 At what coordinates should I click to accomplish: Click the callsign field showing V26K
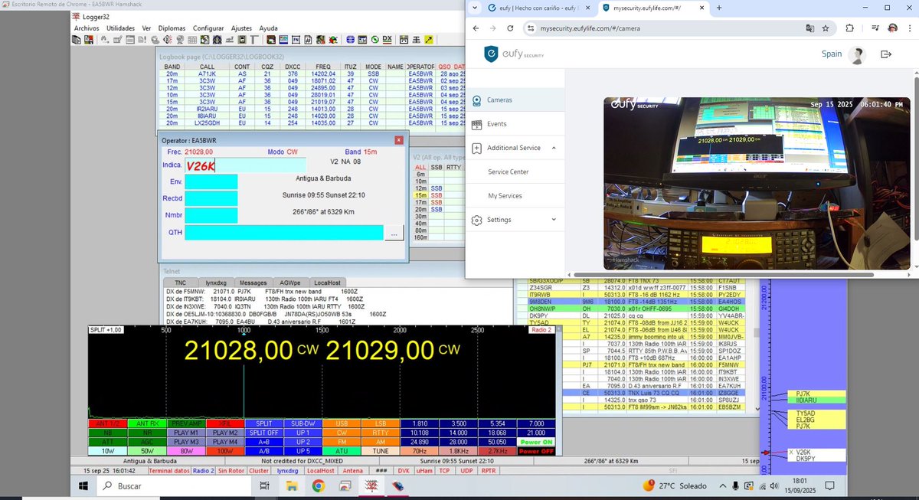tap(245, 165)
